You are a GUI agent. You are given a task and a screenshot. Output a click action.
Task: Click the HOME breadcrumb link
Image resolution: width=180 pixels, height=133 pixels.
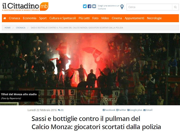[x=8, y=28]
